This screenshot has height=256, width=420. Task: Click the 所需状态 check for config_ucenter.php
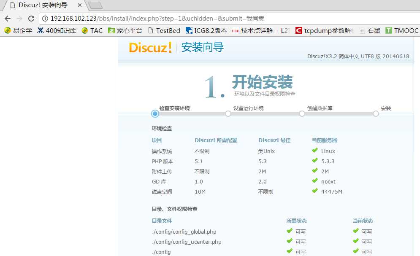pyautogui.click(x=290, y=241)
